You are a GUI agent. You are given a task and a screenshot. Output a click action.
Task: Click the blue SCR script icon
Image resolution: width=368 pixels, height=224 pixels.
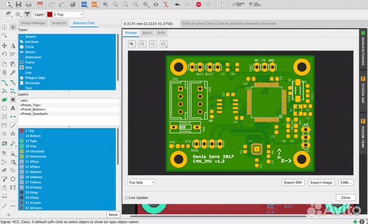(84, 4)
